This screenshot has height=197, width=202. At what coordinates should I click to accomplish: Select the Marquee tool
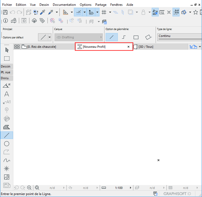(7, 58)
